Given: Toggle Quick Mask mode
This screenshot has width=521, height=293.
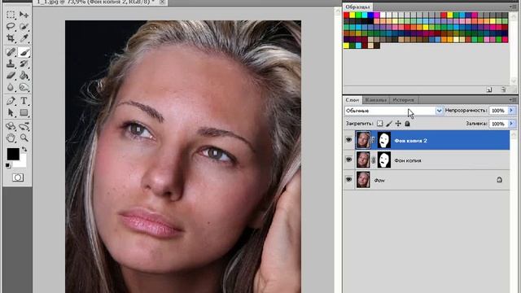Looking at the screenshot, I should tap(18, 177).
